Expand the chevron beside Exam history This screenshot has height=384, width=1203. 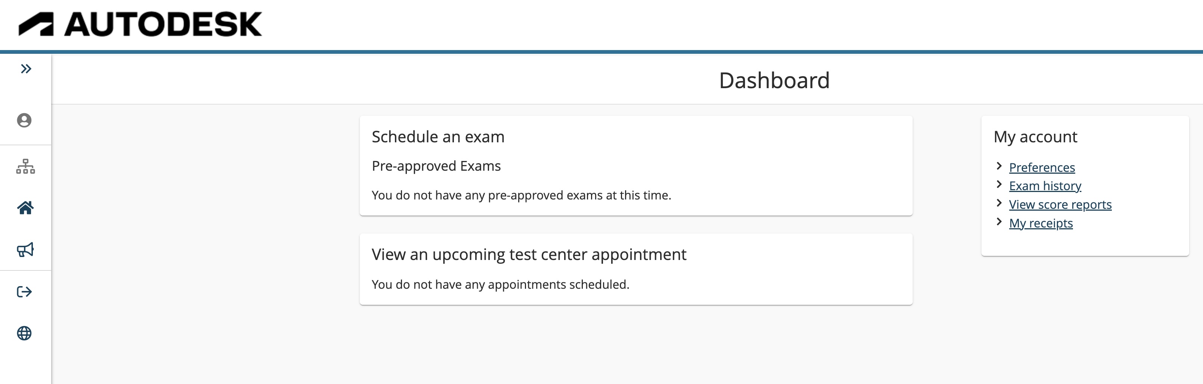pyautogui.click(x=999, y=185)
